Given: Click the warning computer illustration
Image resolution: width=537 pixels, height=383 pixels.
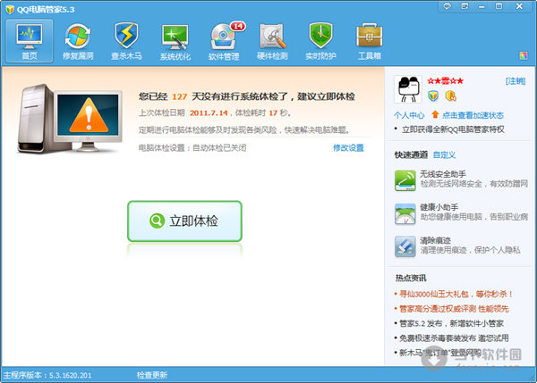Looking at the screenshot, I should pos(70,119).
